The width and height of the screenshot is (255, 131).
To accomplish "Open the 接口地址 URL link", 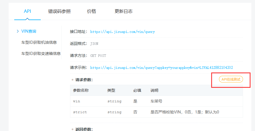I will click(122, 32).
